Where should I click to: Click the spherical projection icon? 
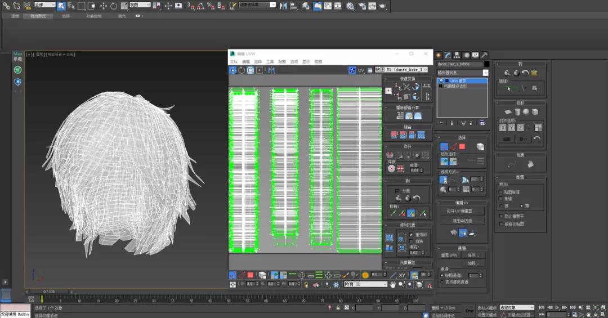pyautogui.click(x=525, y=112)
